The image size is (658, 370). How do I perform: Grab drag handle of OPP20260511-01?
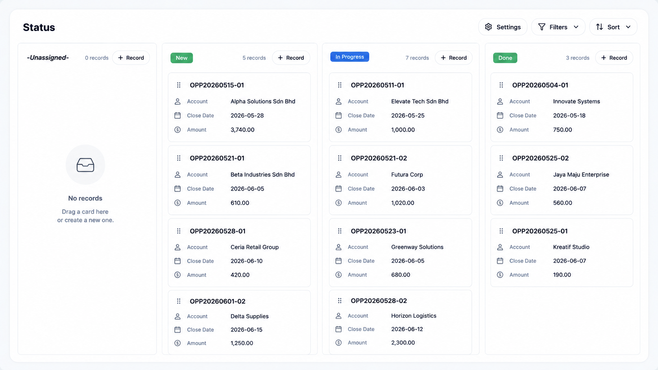[340, 85]
